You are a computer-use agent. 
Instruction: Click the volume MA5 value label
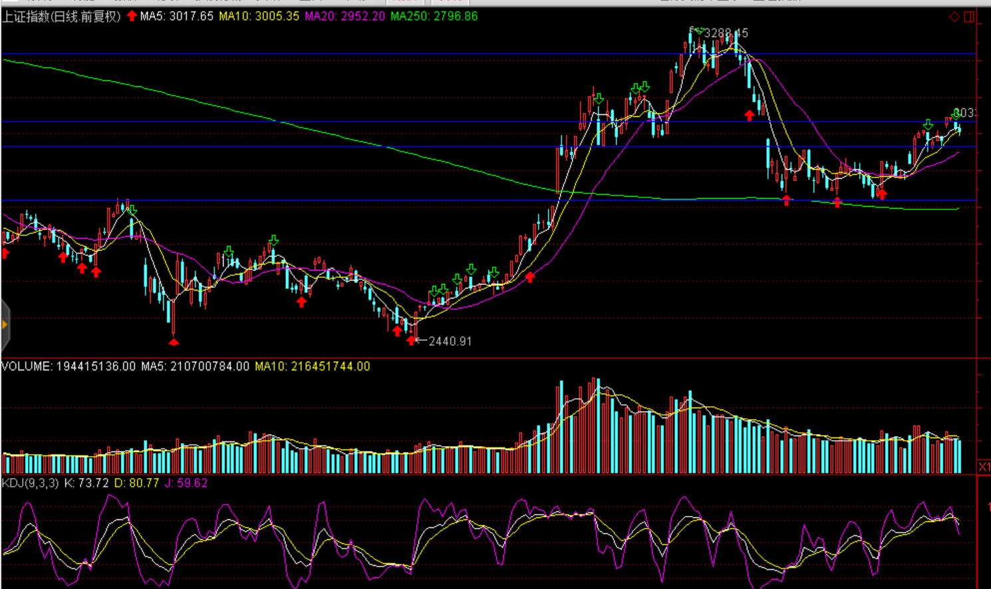click(x=195, y=366)
